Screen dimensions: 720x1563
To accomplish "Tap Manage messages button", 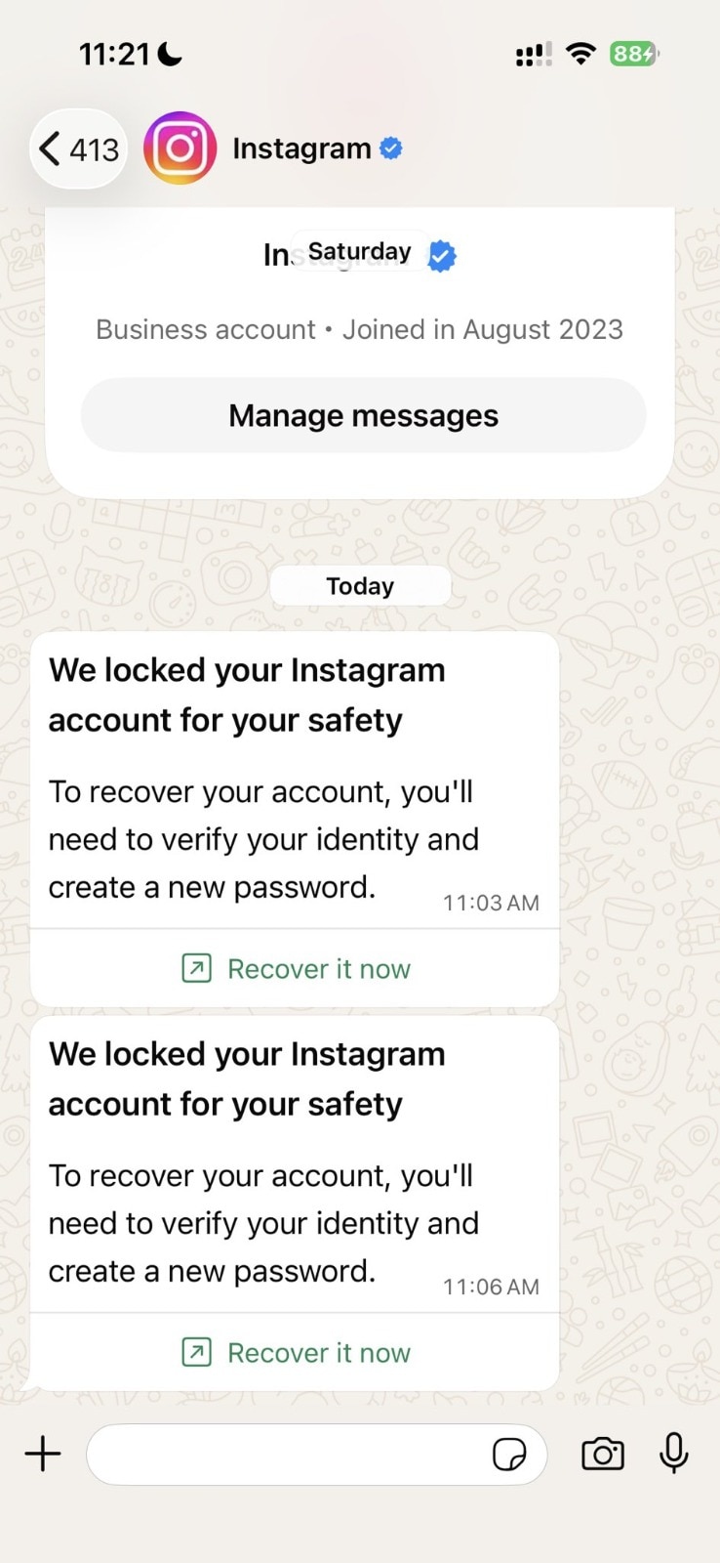I will tap(363, 415).
